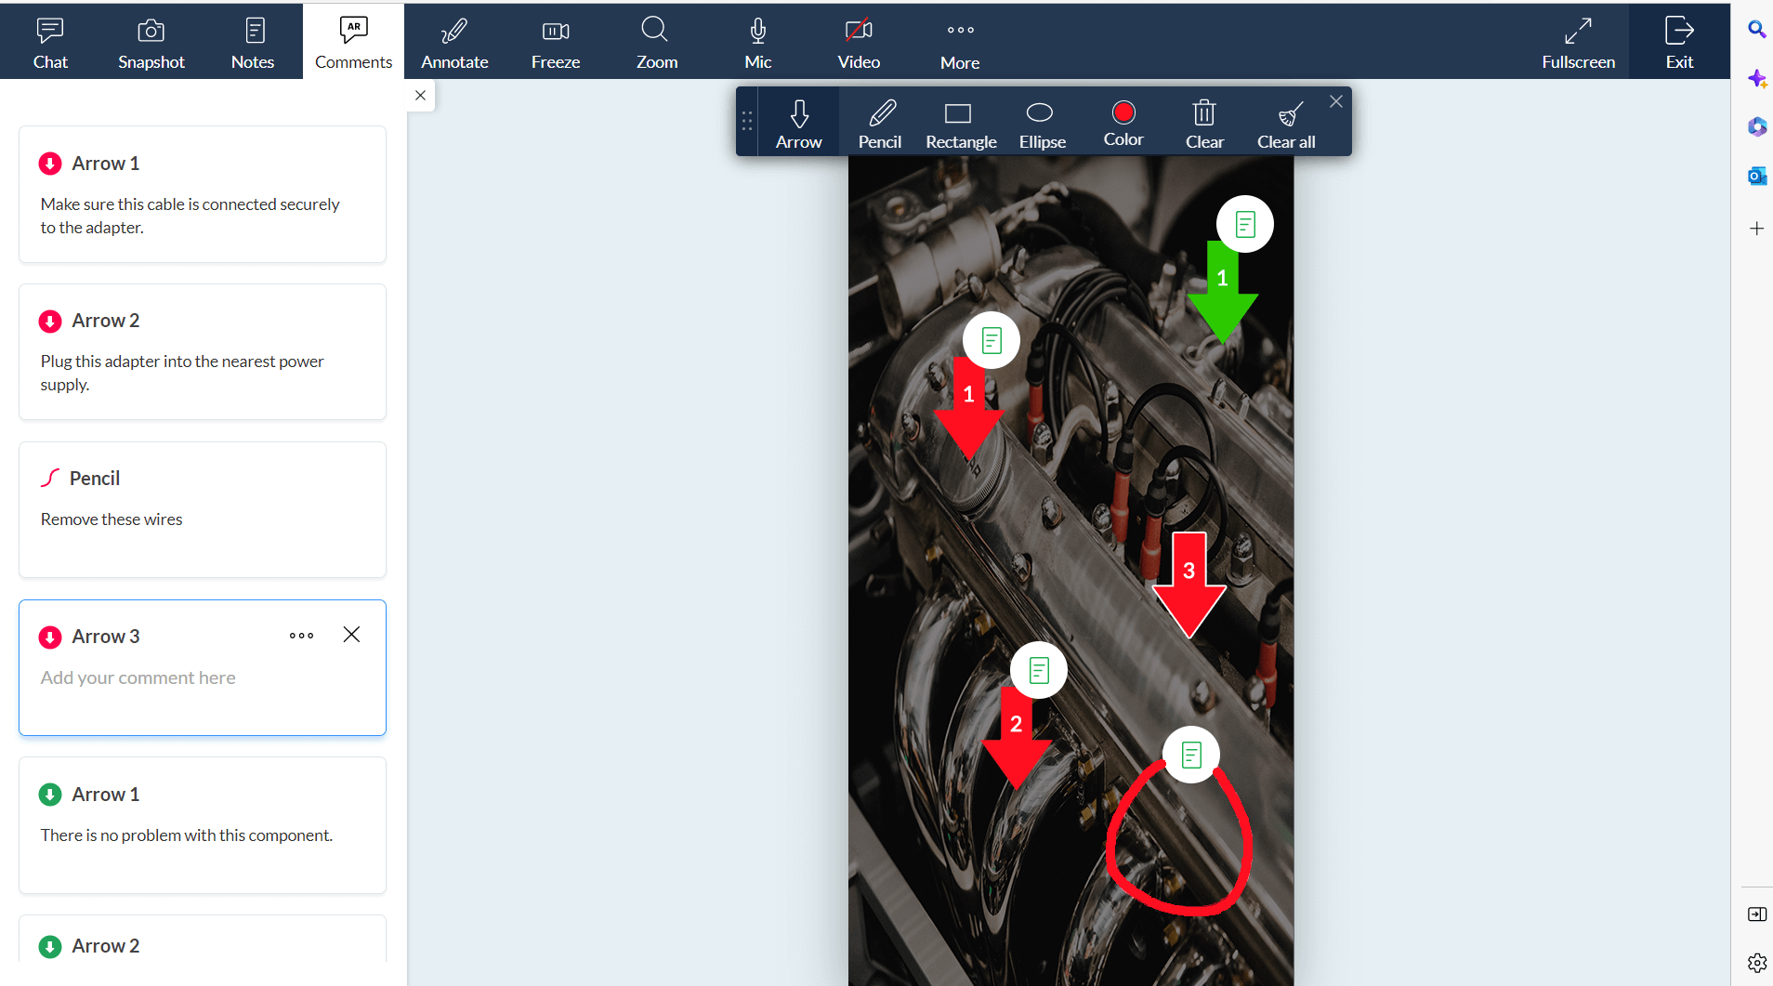The height and width of the screenshot is (986, 1773).
Task: Open the red Color picker
Action: tap(1123, 121)
